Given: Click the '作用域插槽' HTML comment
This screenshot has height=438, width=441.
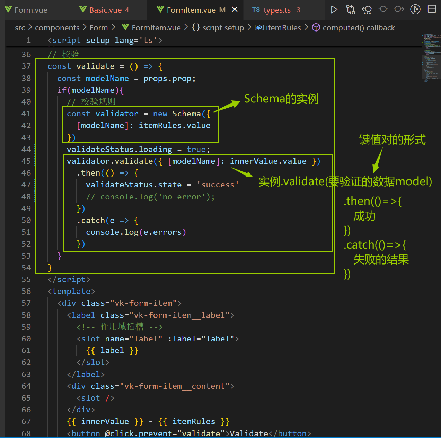Looking at the screenshot, I should pos(120,327).
